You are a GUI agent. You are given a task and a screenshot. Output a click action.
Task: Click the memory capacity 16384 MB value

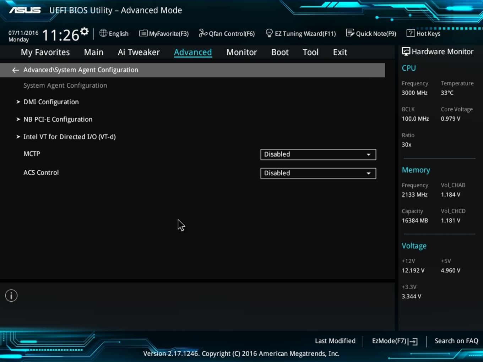pos(415,220)
